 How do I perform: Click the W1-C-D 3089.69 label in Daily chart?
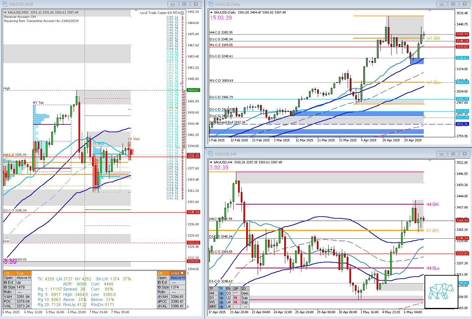tap(221, 81)
